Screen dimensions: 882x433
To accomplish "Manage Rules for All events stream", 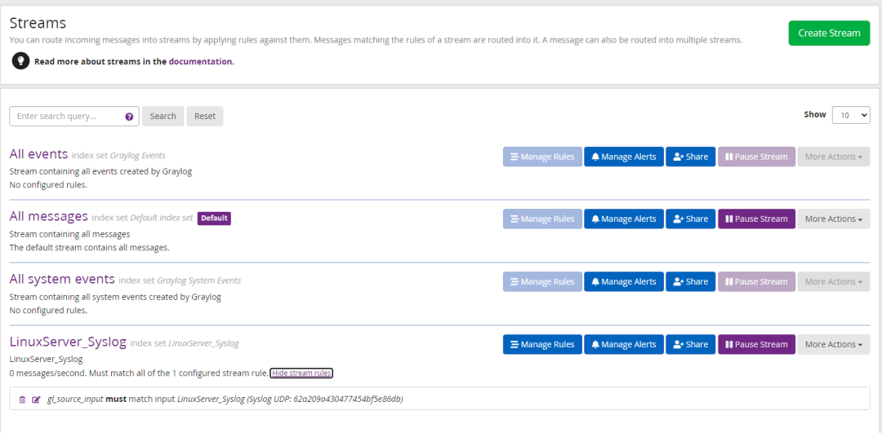I will [x=542, y=157].
